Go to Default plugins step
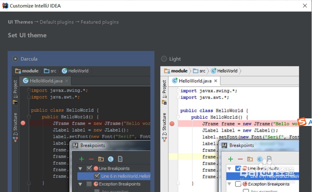 click(x=57, y=22)
